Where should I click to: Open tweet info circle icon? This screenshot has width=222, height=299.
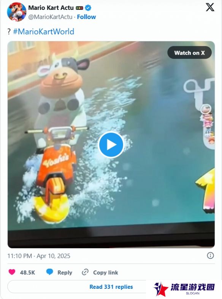[210, 255]
